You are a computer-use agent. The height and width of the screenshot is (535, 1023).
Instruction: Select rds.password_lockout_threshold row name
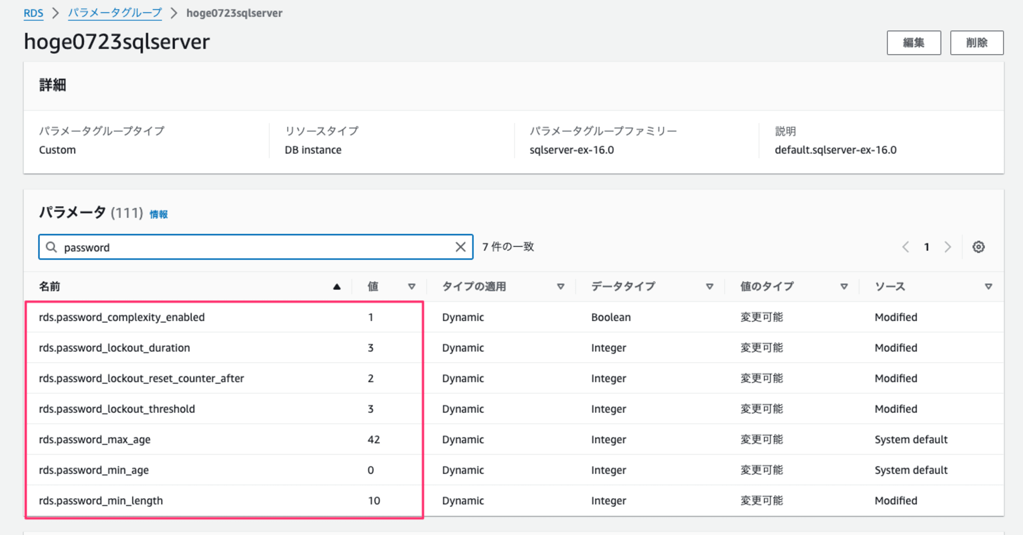[x=117, y=409]
